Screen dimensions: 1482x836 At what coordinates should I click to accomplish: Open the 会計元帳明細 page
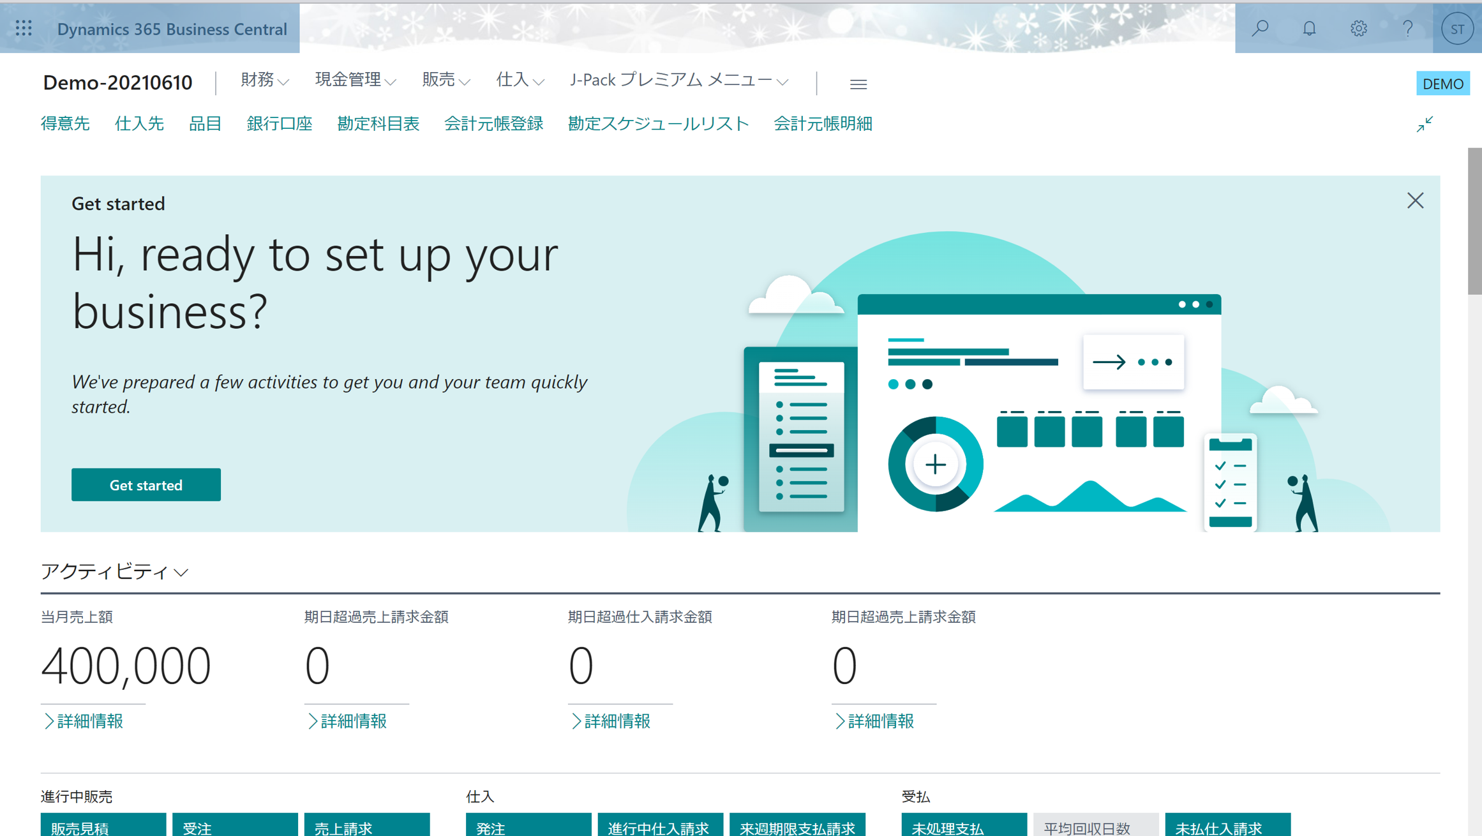pos(823,124)
